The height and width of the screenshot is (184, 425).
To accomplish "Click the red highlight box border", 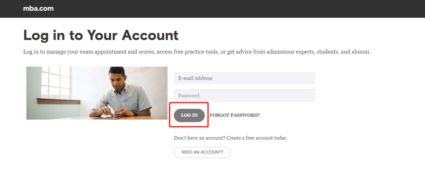I will 189,103.
